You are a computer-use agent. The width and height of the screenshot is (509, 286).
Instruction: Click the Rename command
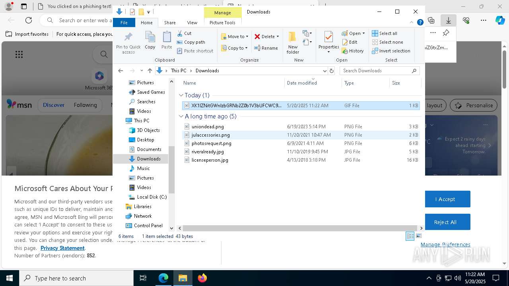(266, 48)
